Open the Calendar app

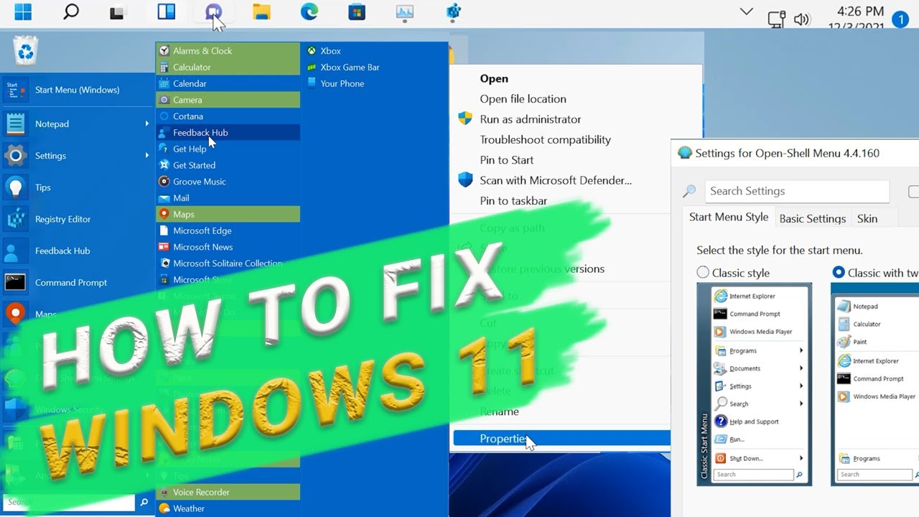click(x=228, y=83)
